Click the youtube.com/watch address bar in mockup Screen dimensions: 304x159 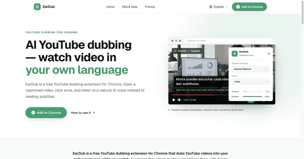228,41
